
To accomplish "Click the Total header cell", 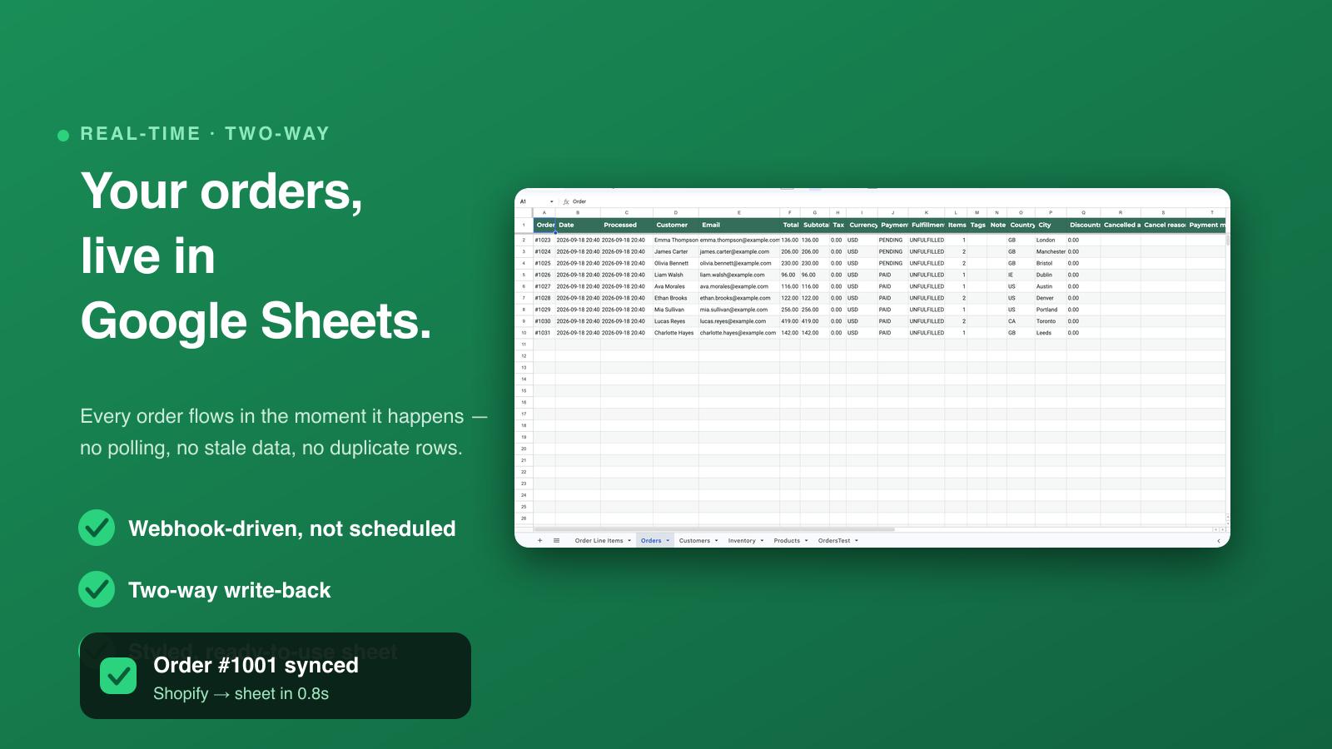I will click(x=789, y=225).
